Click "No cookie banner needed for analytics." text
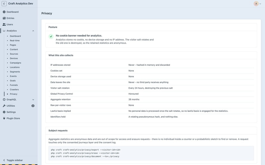 79,36
